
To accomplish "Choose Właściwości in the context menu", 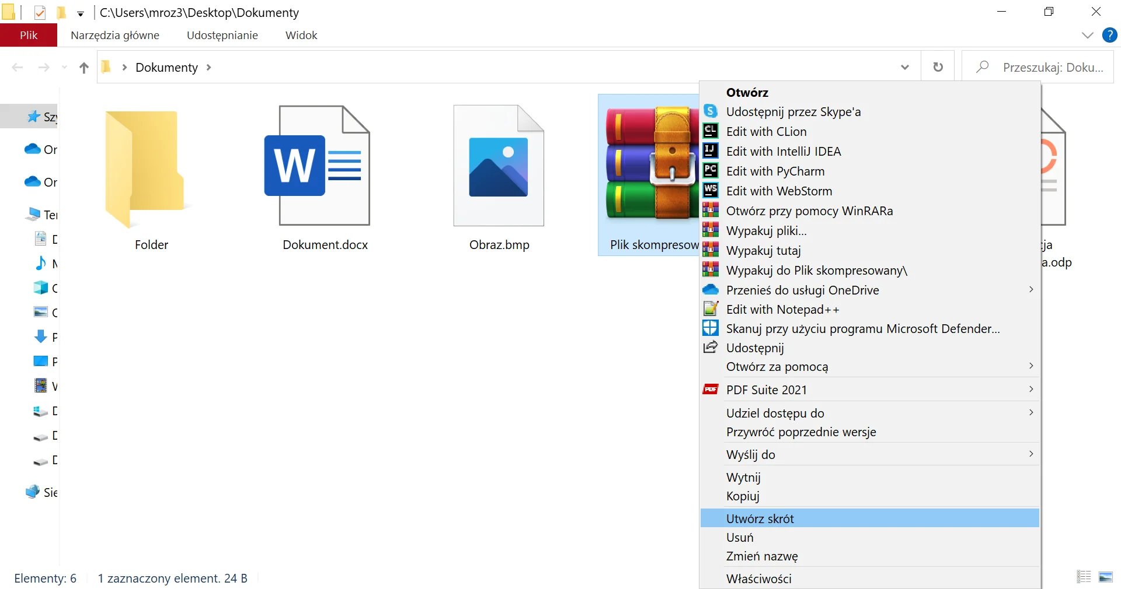I will tap(869, 579).
